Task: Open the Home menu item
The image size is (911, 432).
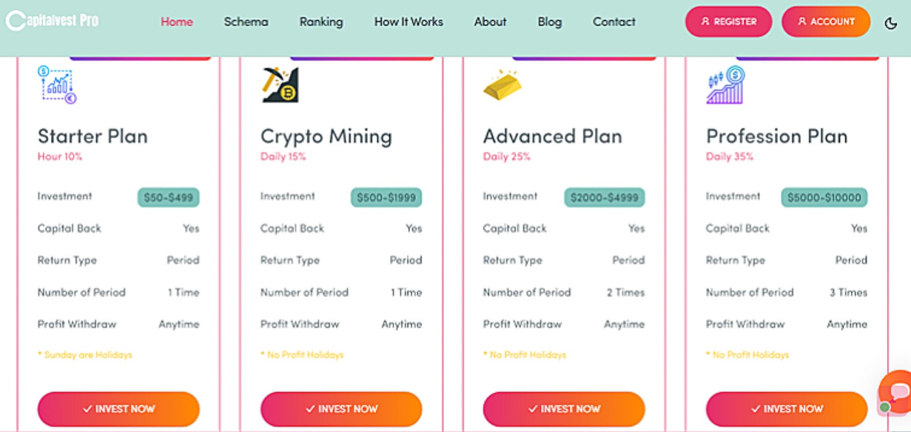Action: 177,22
